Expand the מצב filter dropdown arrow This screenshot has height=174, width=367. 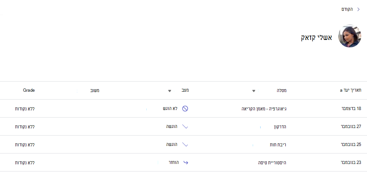pyautogui.click(x=170, y=91)
